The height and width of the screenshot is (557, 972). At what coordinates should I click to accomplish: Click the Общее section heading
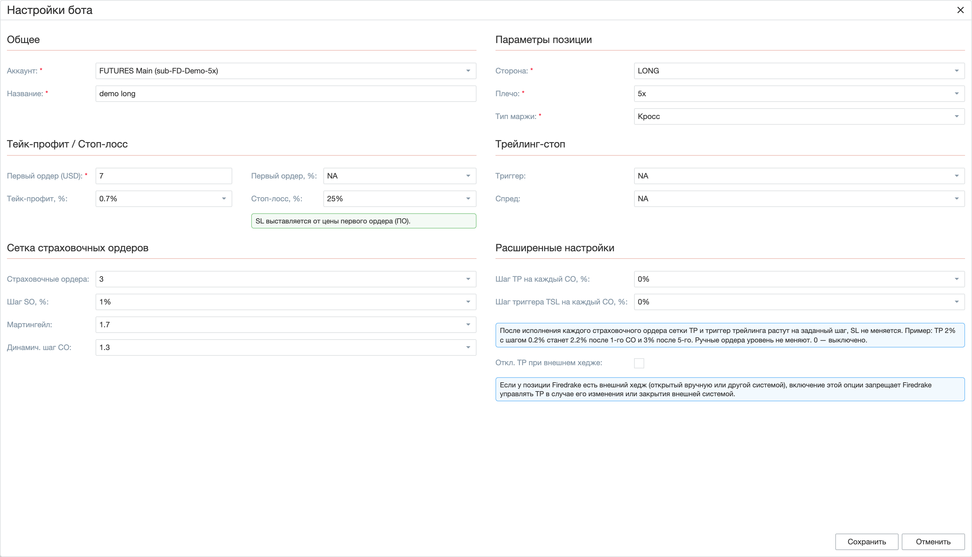[23, 40]
